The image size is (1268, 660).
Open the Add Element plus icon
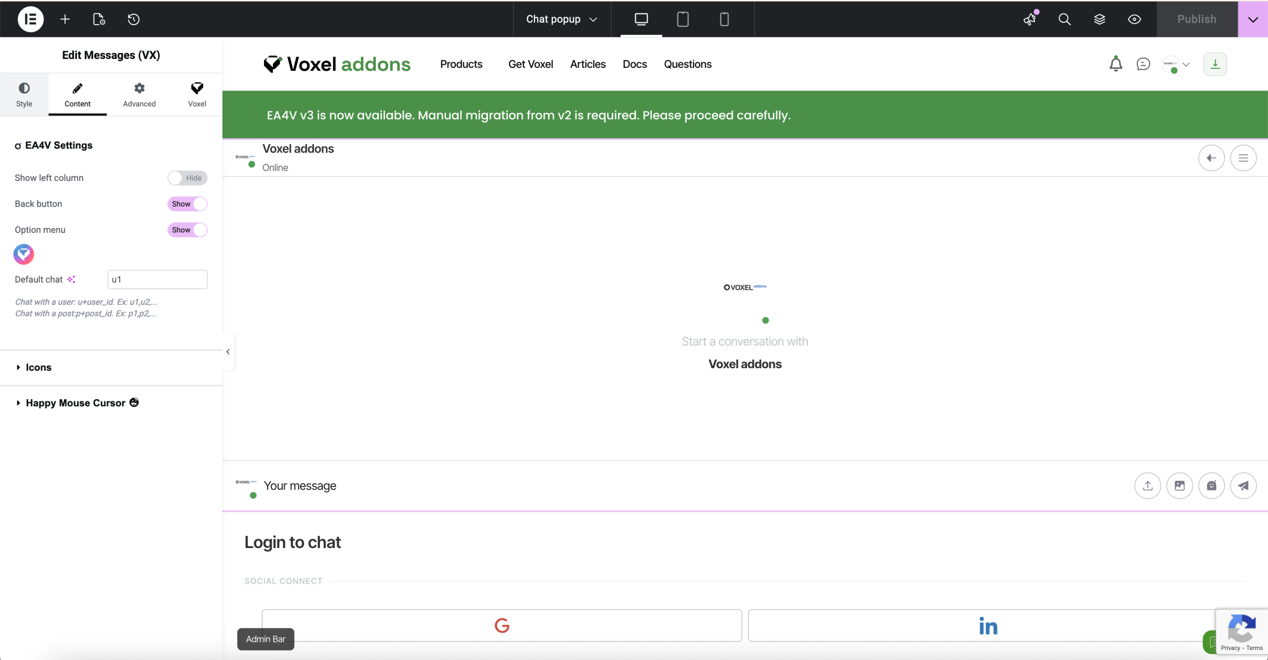tap(65, 19)
